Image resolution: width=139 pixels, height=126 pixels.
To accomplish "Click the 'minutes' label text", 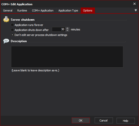I will click(x=75, y=29).
